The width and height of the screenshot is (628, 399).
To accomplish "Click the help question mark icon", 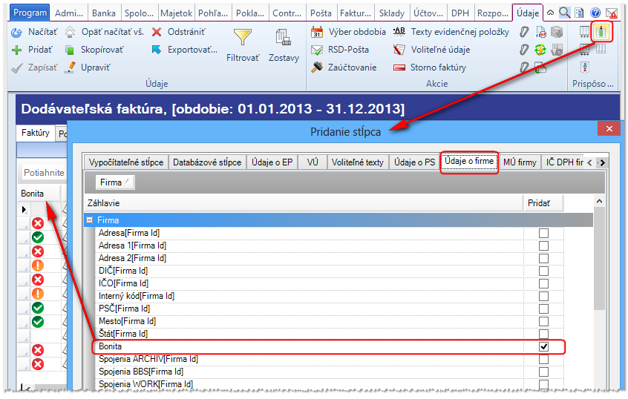I will [595, 13].
